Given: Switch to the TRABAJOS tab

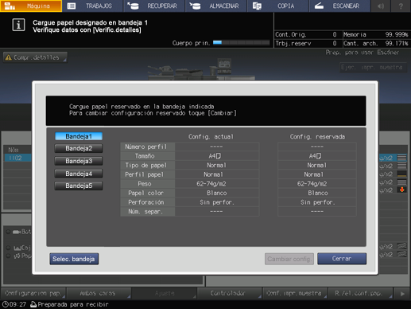Looking at the screenshot, I should [92, 6].
